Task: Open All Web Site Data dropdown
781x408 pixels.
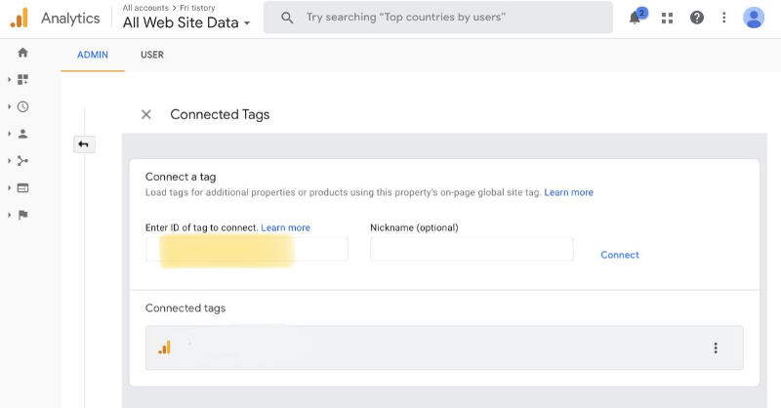Action: [186, 23]
